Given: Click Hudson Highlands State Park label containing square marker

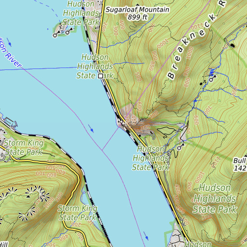Looking at the screenshot, I should click(x=95, y=67).
